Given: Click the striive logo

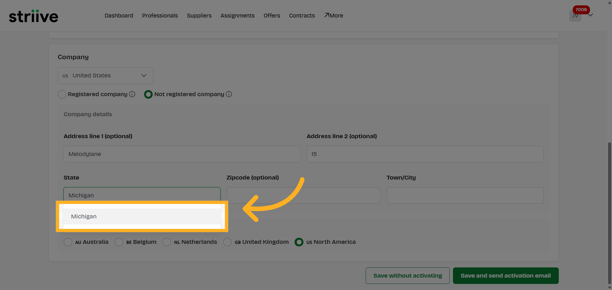Looking at the screenshot, I should tap(33, 16).
